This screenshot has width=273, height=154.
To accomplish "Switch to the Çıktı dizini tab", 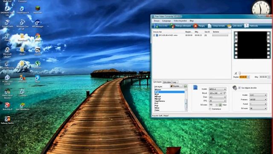I will pyautogui.click(x=167, y=82).
